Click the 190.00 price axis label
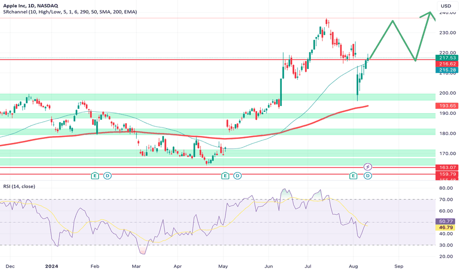Image resolution: width=460 pixels, height=271 pixels. coord(447,113)
